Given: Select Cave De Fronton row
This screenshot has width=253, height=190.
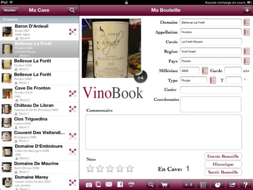Looking at the screenshot, I should click(x=40, y=93).
